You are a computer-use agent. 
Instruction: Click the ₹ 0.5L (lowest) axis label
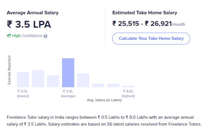pos(23,93)
